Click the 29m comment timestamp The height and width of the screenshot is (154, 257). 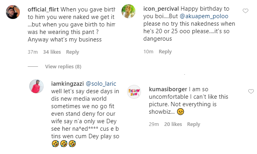pos(154,124)
